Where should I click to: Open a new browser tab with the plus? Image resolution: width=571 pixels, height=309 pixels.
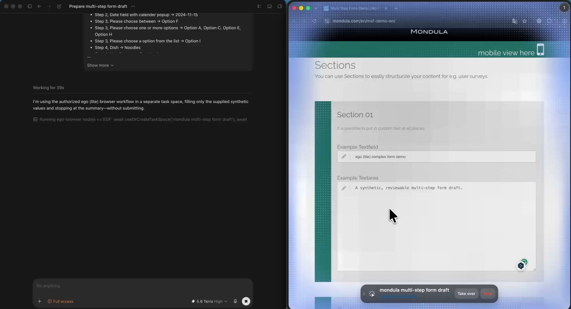[396, 8]
